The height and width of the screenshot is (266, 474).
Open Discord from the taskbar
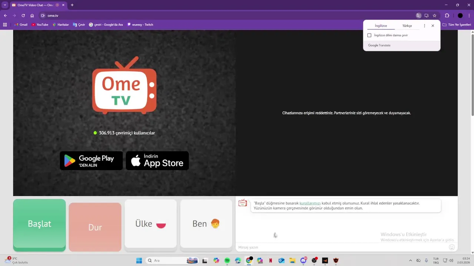click(x=304, y=260)
